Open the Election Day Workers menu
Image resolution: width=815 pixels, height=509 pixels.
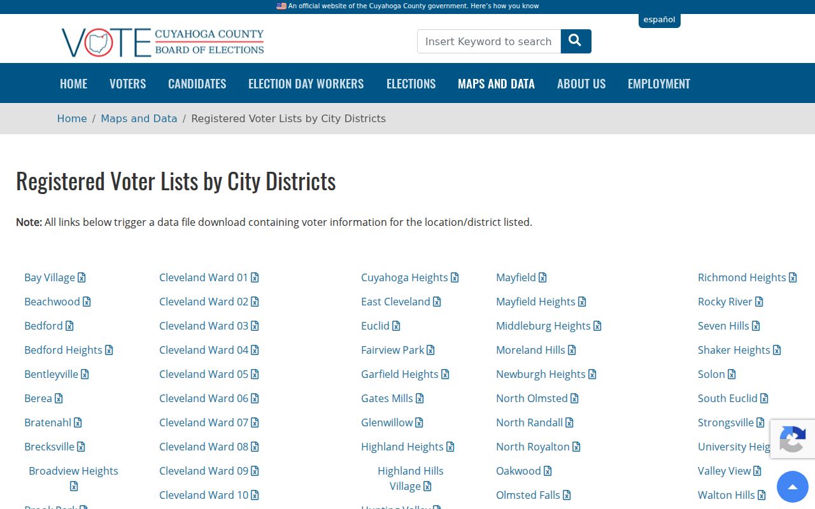click(x=306, y=83)
